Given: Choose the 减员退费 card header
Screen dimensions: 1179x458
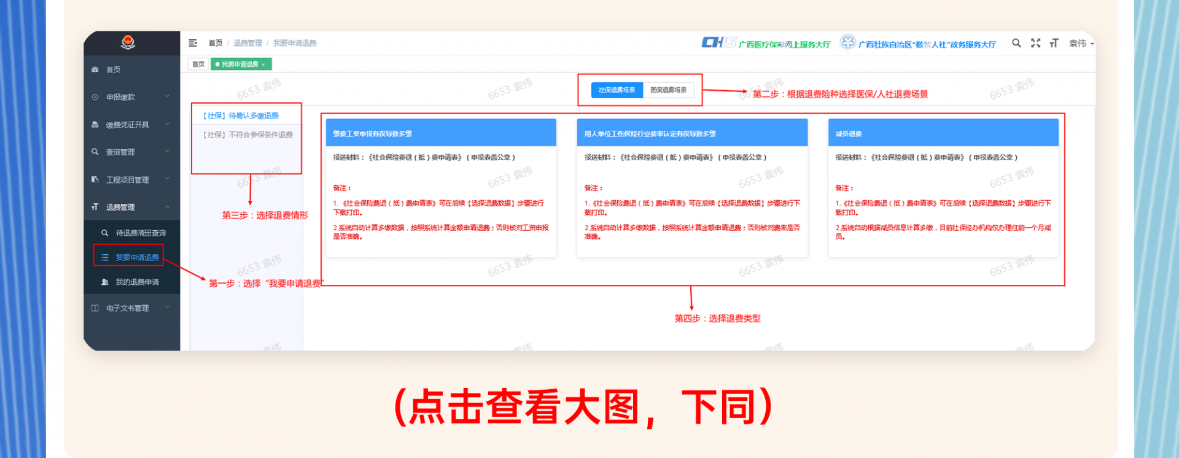Looking at the screenshot, I should (943, 133).
